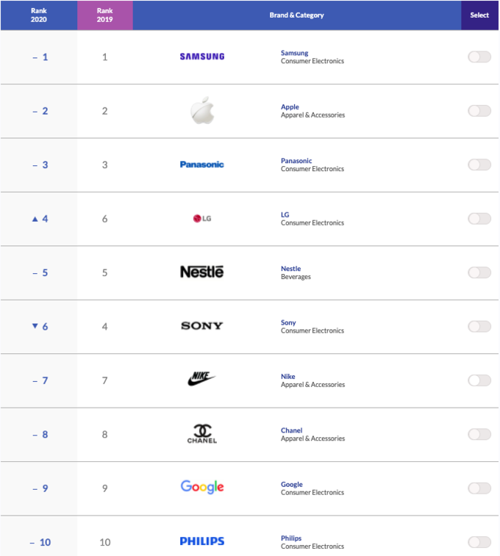The width and height of the screenshot is (500, 556).
Task: Open the Chanel brand name link
Action: click(x=292, y=430)
